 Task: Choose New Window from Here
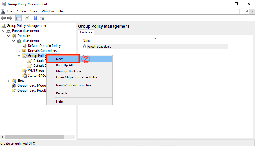[79, 85]
